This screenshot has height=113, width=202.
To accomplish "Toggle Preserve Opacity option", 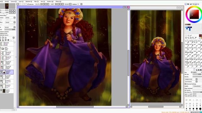I will tap(4, 32).
